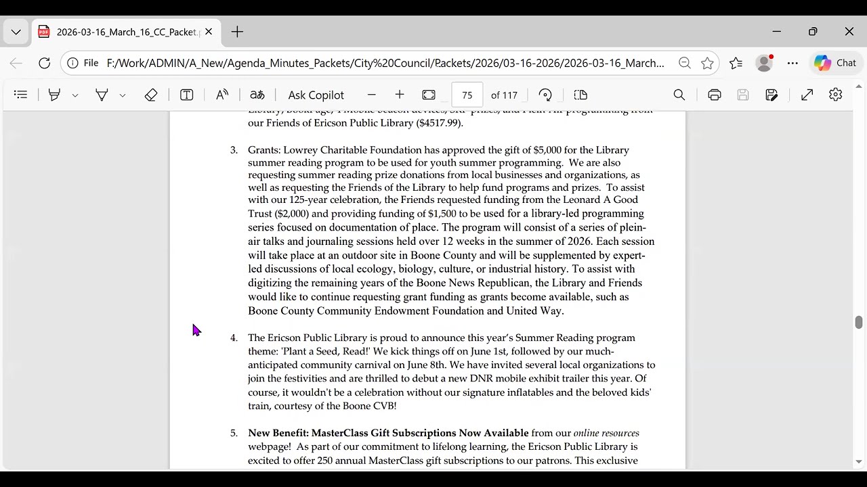Print the PDF document
This screenshot has width=867, height=487.
[x=715, y=95]
